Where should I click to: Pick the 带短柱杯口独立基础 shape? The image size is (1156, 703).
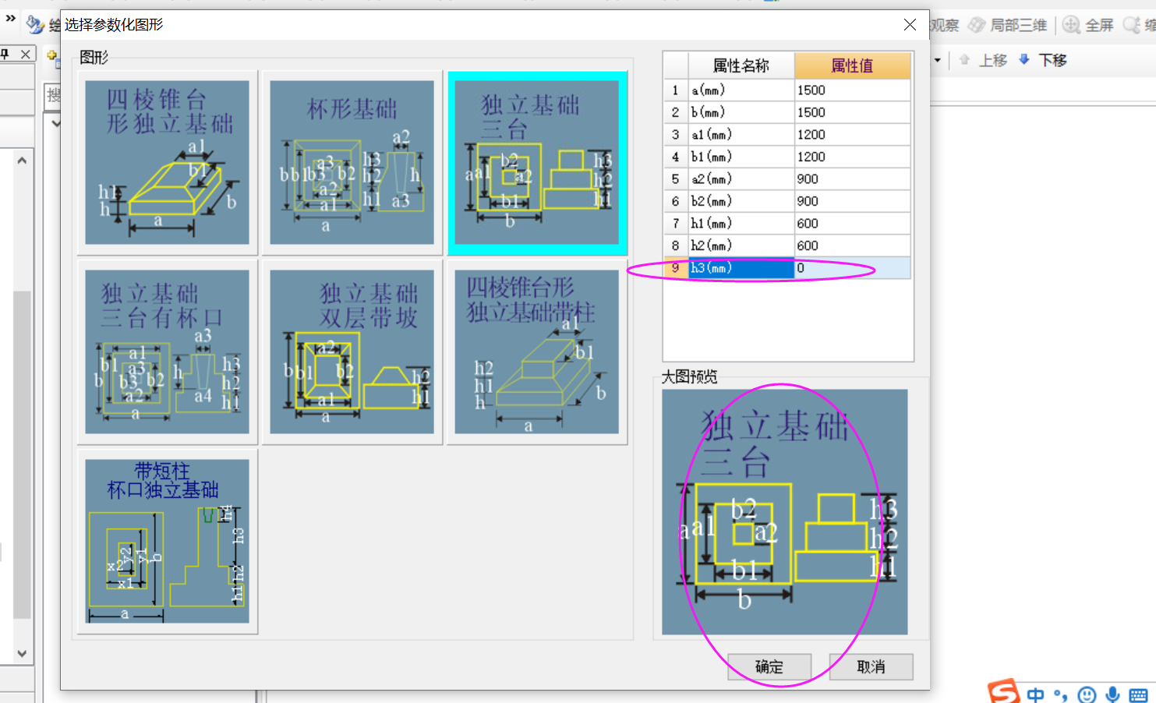168,541
